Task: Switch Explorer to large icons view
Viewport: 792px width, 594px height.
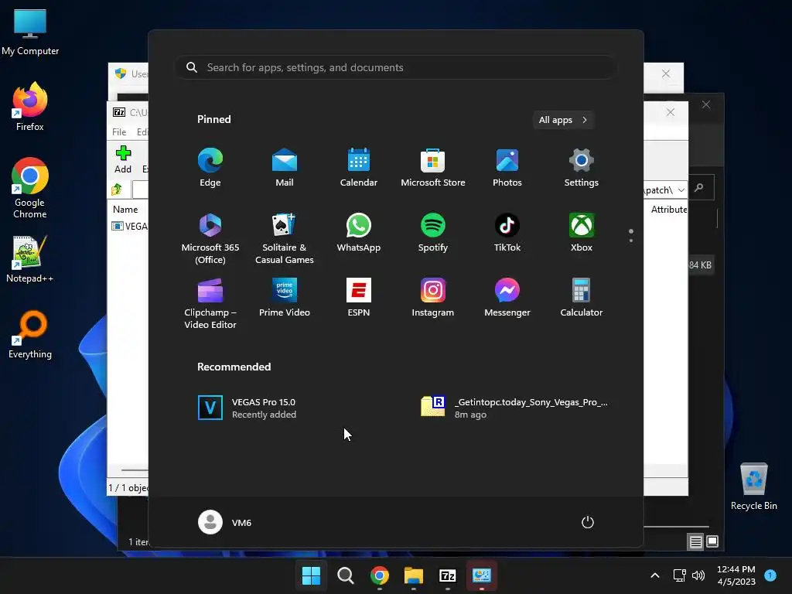Action: [x=712, y=542]
